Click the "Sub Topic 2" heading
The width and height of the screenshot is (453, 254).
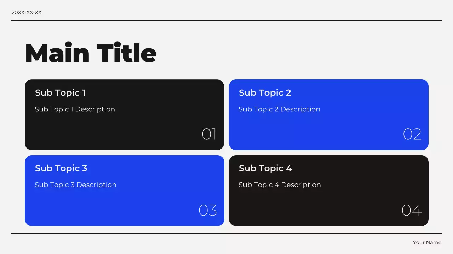tap(265, 93)
